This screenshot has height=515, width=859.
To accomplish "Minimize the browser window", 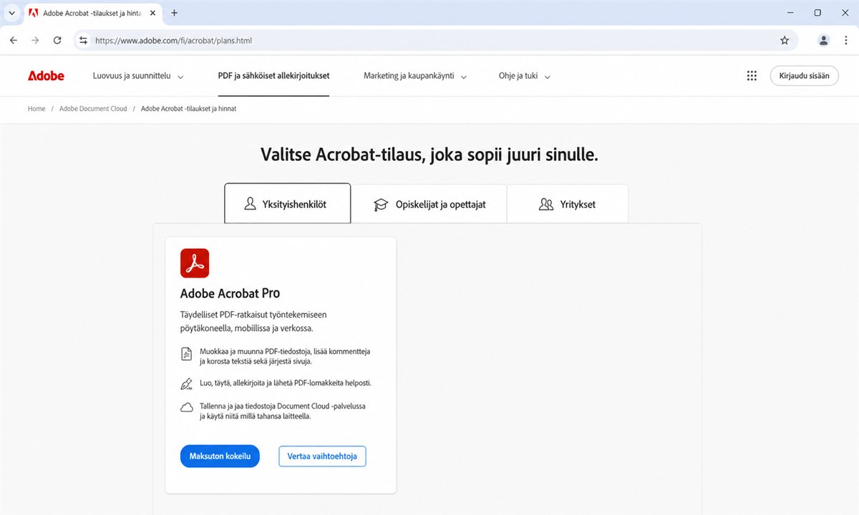I will [x=790, y=13].
